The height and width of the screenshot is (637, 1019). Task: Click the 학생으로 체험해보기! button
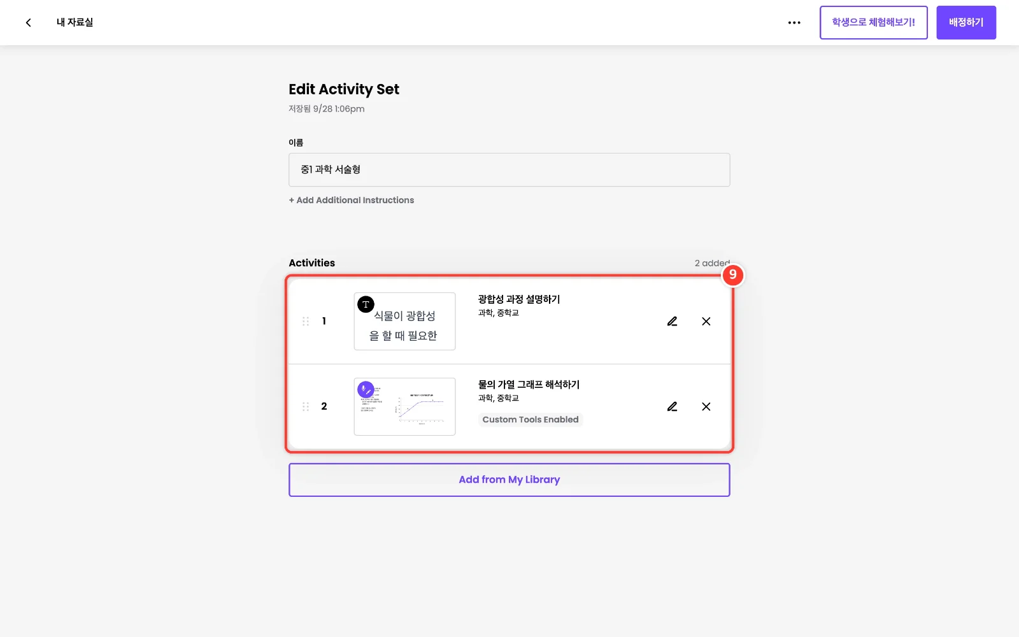point(873,22)
